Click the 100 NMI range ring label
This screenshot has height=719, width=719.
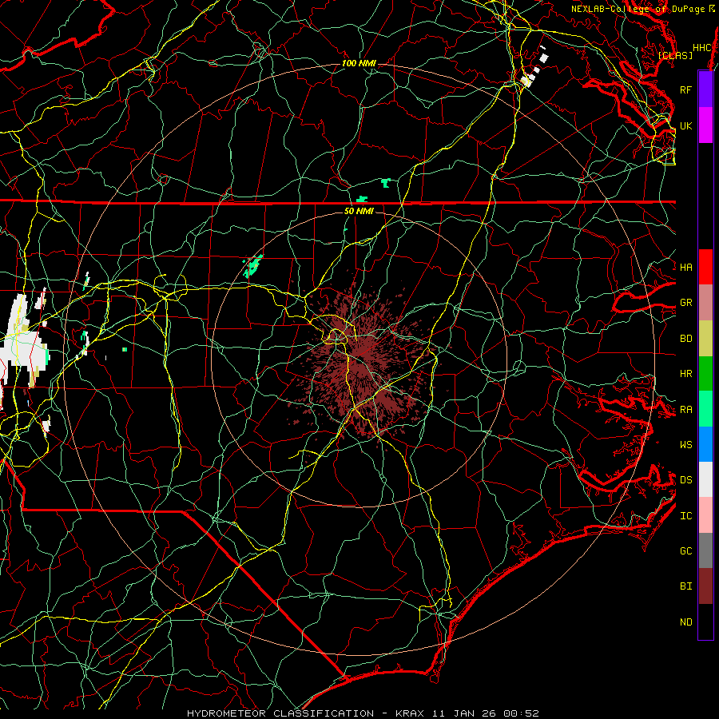click(x=359, y=63)
